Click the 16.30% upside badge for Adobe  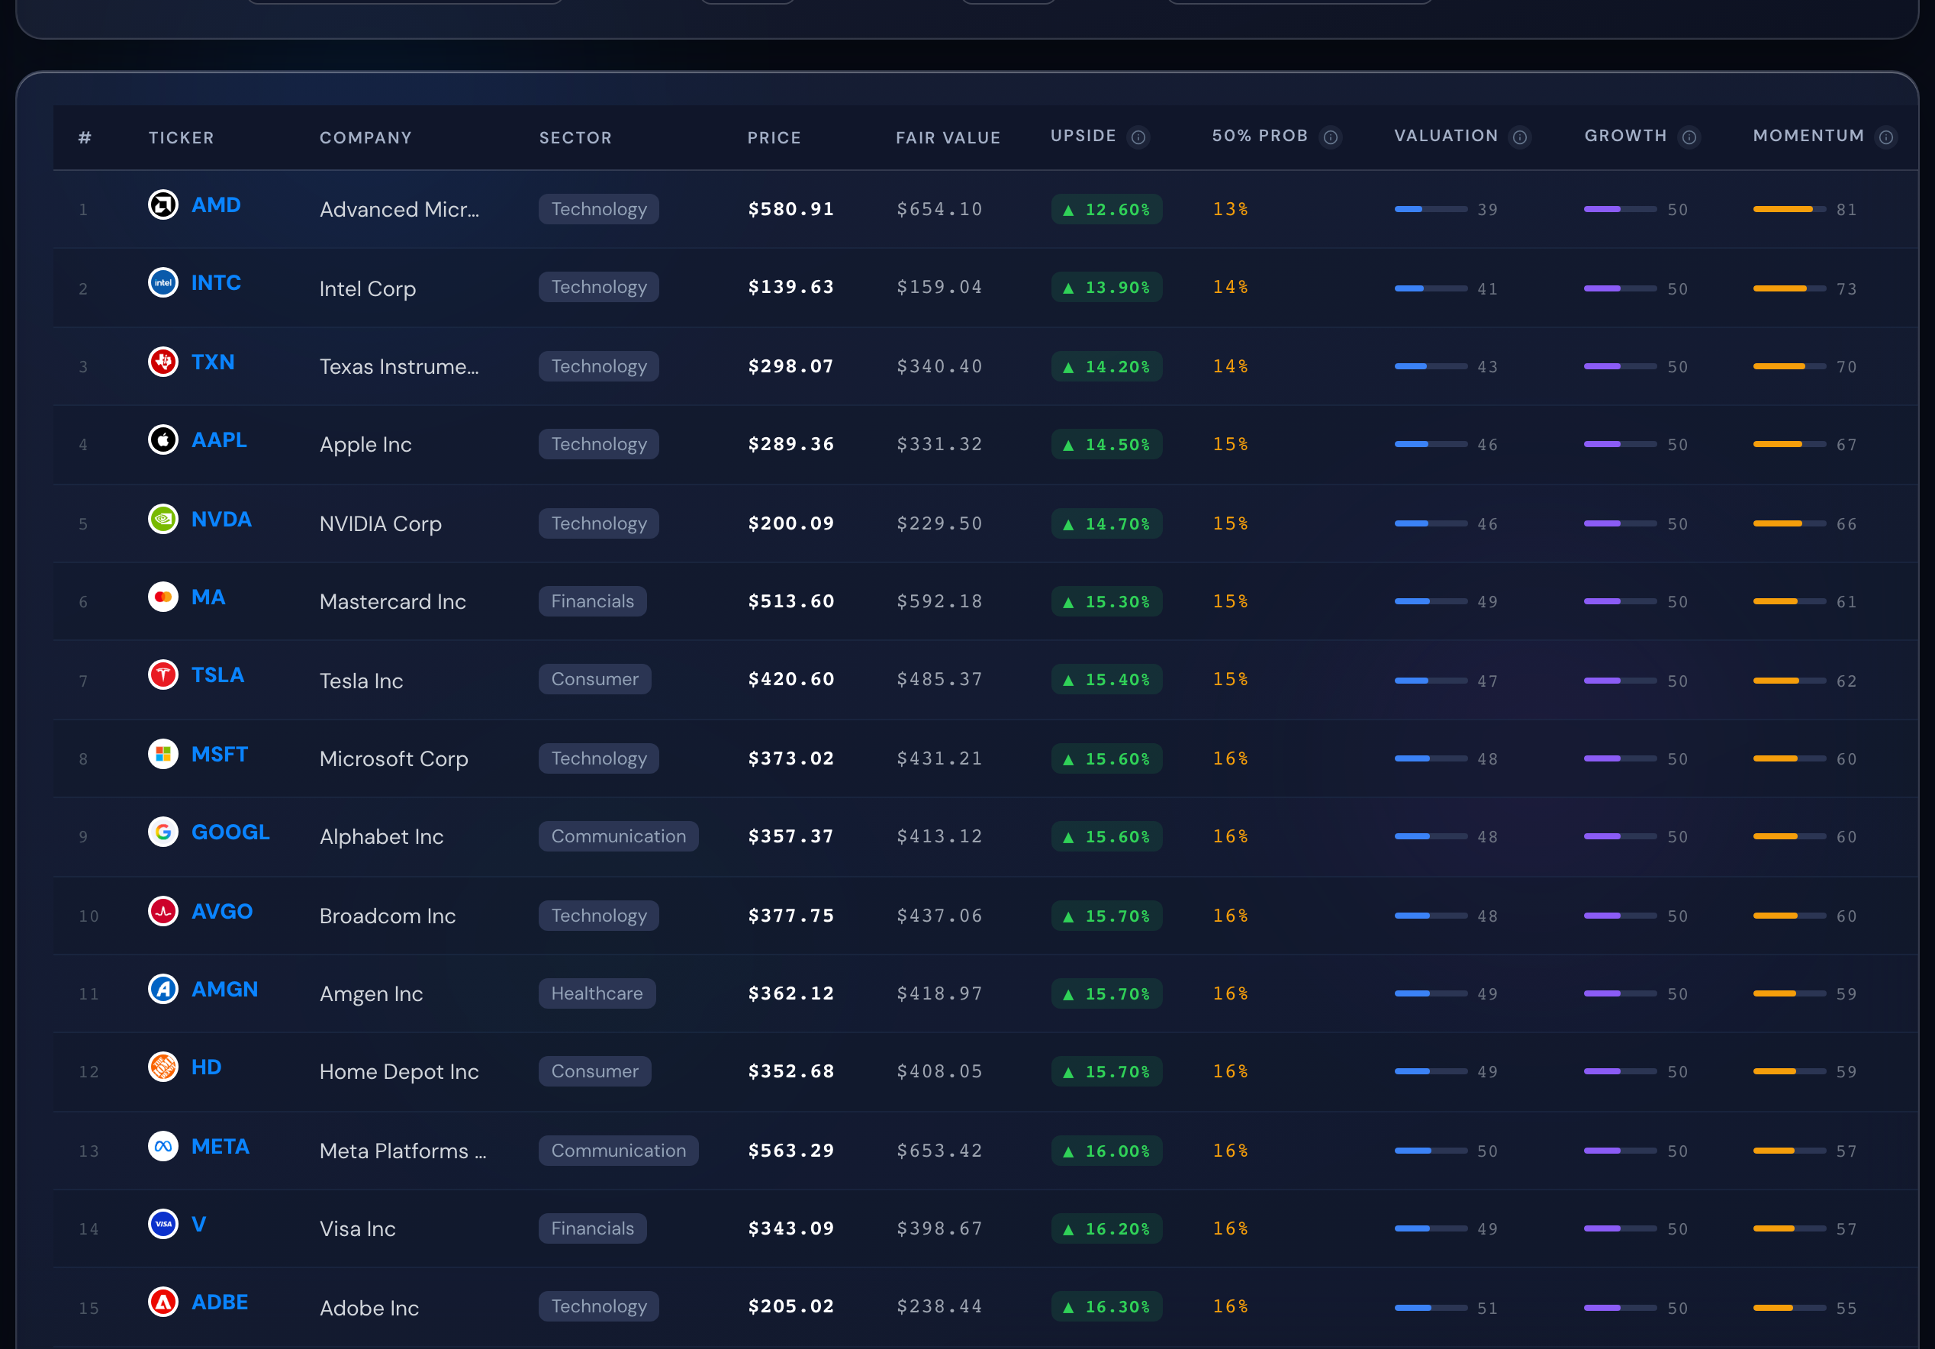point(1106,1306)
